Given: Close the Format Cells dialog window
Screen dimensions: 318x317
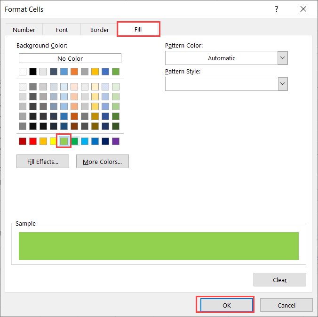Looking at the screenshot, I should (x=303, y=9).
